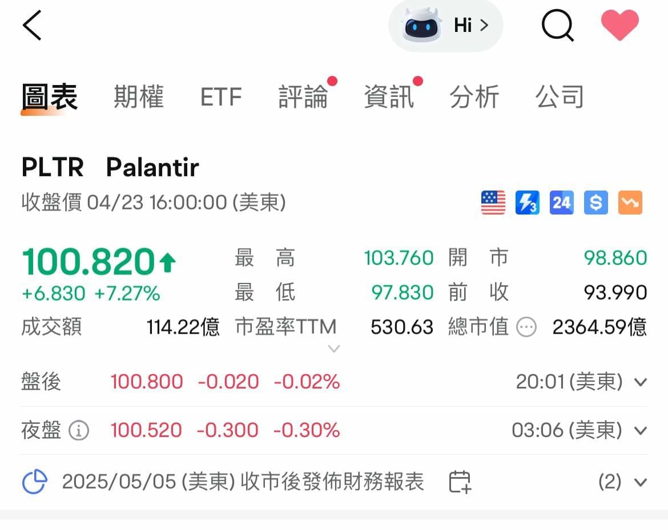Tap the 2025/05/05 收市後發佈財務報表 notice

(243, 482)
